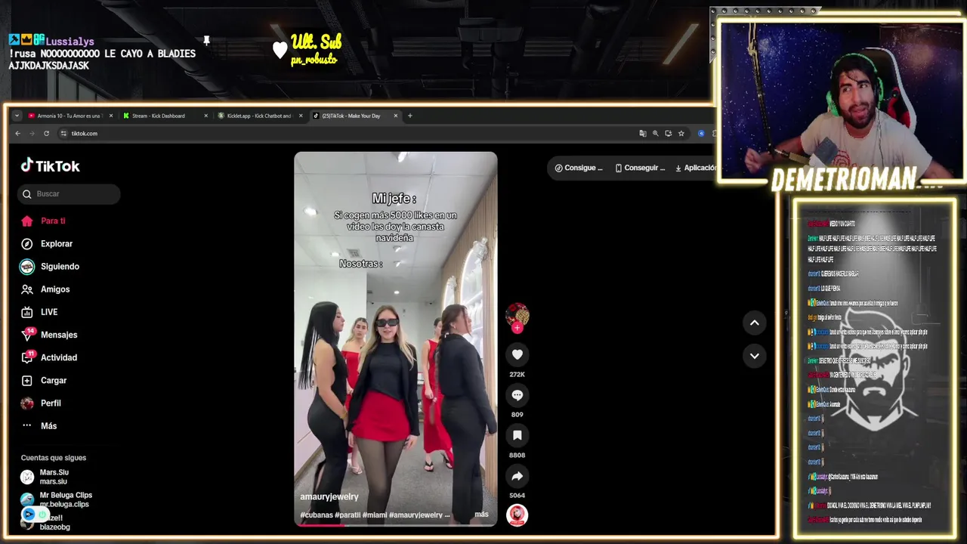
Task: Click the Conseguir button with phone icon
Action: coord(640,168)
